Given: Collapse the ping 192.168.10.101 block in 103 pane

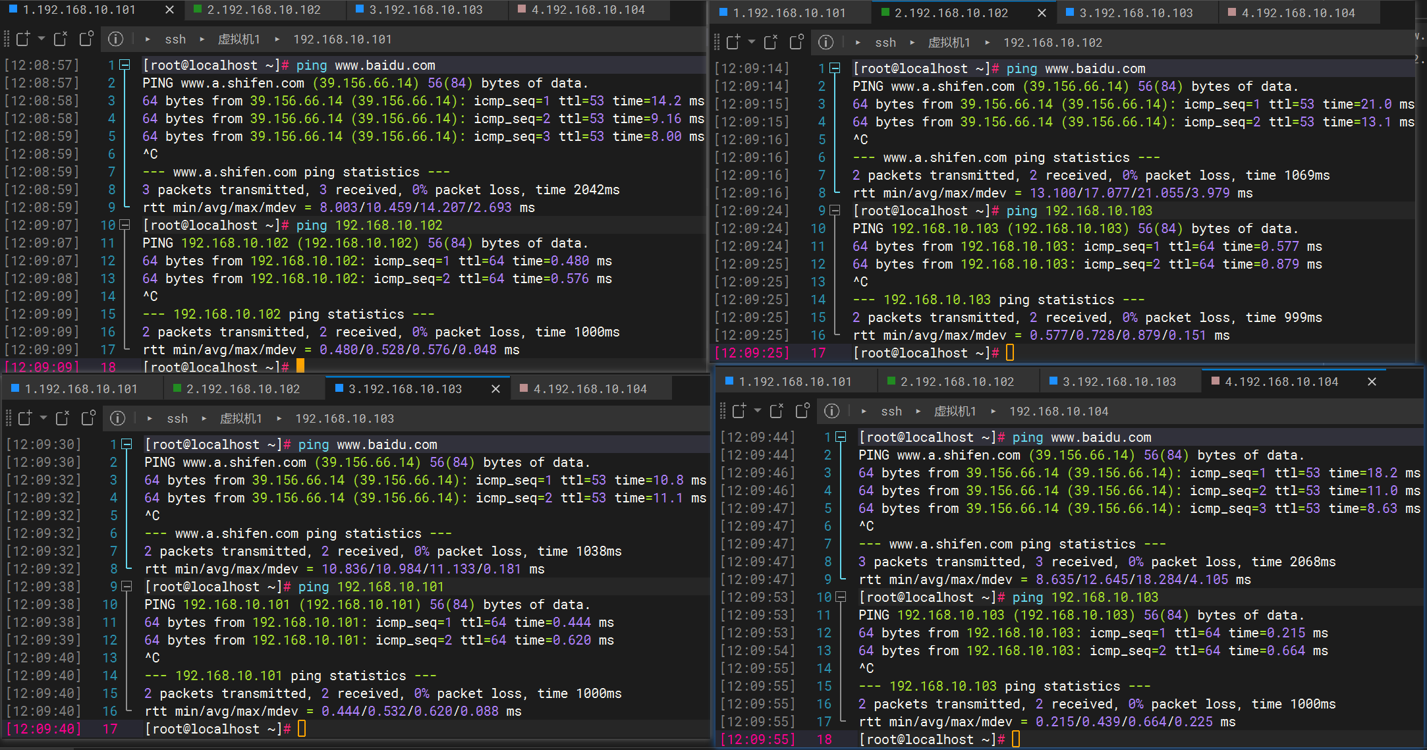Looking at the screenshot, I should pyautogui.click(x=126, y=587).
